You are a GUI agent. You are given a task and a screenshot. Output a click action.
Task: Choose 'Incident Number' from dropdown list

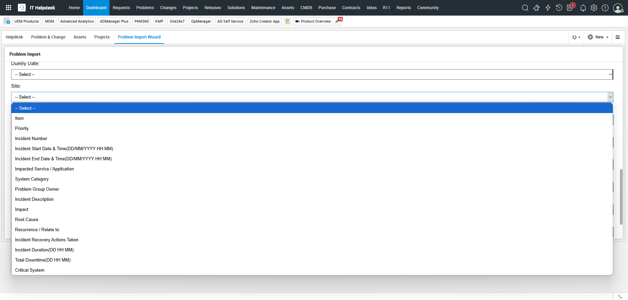(31, 139)
